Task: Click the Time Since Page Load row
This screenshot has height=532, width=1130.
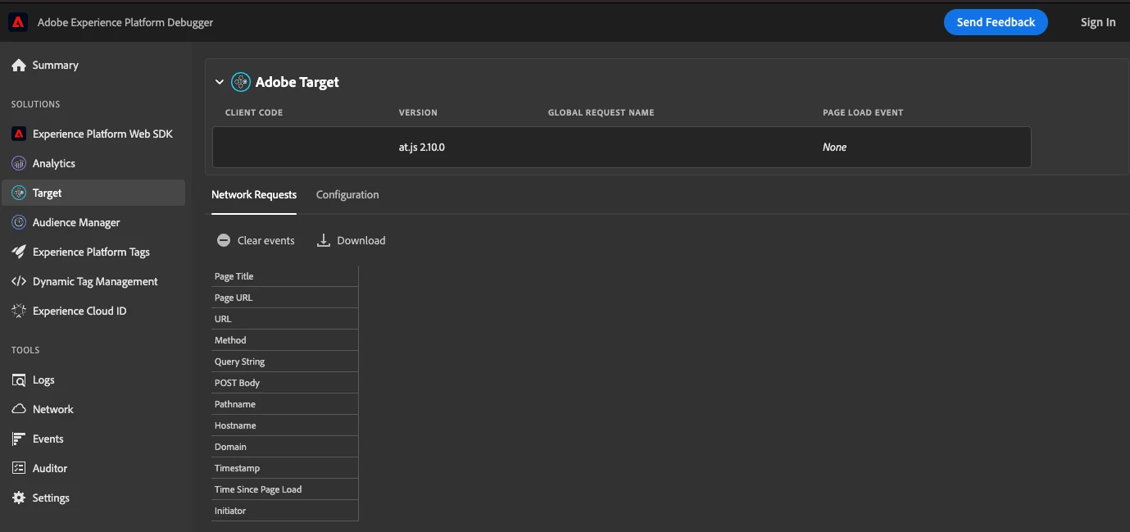Action: coord(285,489)
